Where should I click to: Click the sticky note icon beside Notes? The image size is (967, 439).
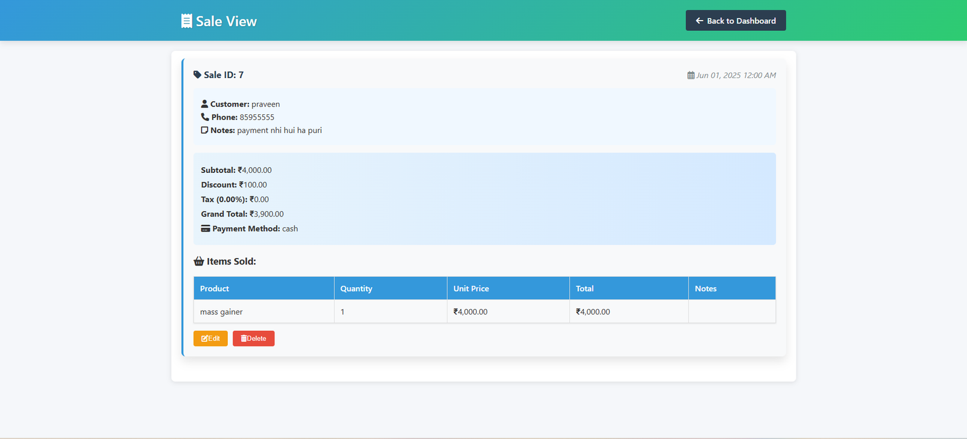click(204, 131)
